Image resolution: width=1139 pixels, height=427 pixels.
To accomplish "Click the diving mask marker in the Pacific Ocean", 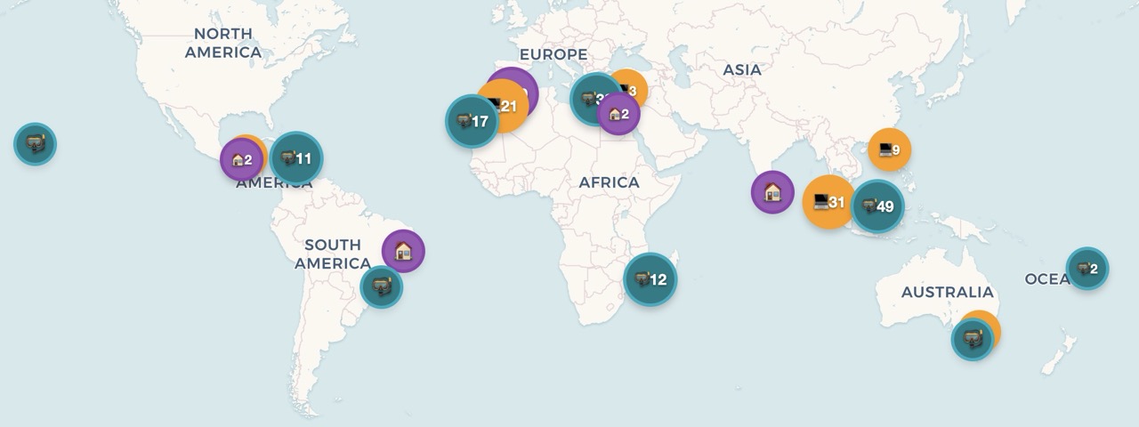I will [35, 143].
